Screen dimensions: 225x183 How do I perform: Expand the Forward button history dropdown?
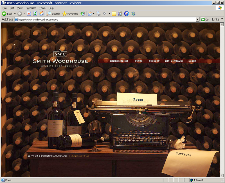[24, 14]
